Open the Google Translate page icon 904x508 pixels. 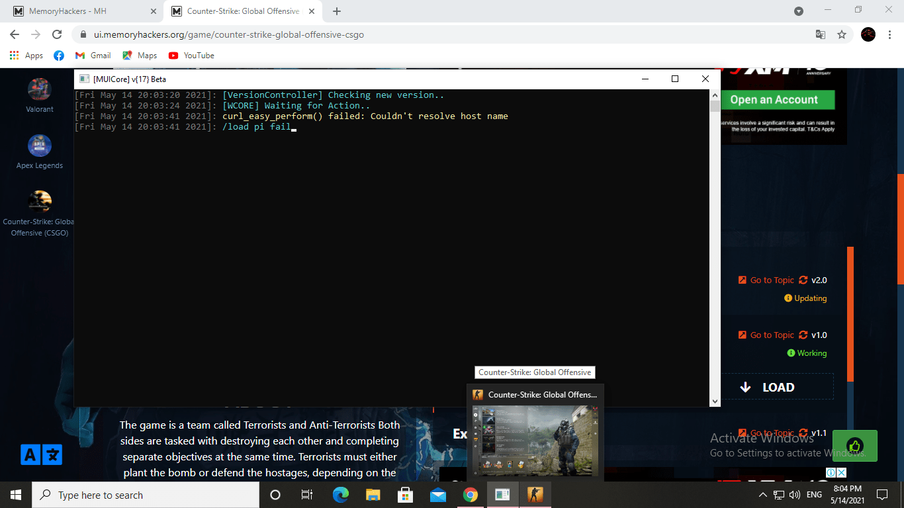point(821,34)
